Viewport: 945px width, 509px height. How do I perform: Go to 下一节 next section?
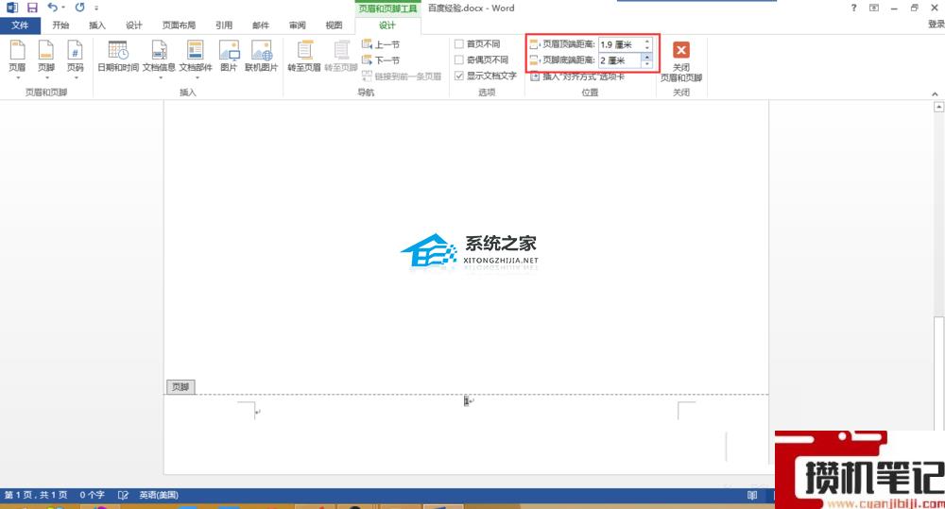[x=381, y=60]
